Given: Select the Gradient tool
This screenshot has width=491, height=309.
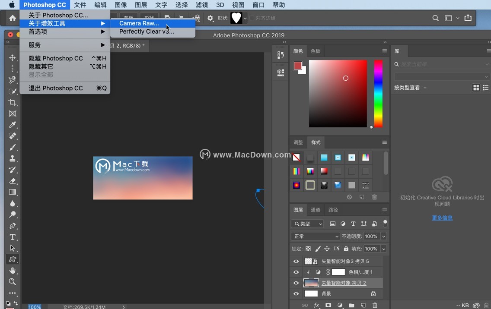Looking at the screenshot, I should (12, 192).
